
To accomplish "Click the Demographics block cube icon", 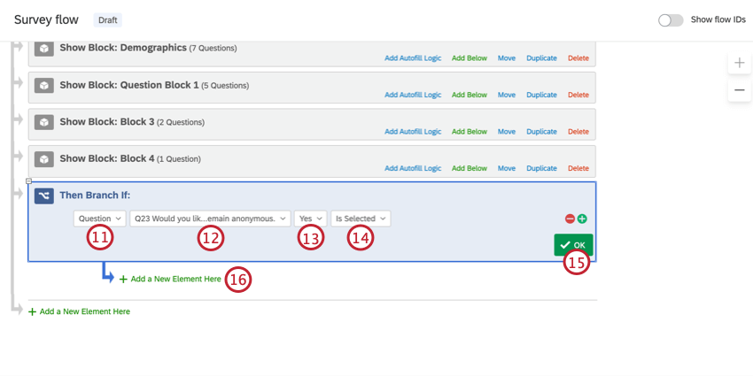I will coord(44,49).
